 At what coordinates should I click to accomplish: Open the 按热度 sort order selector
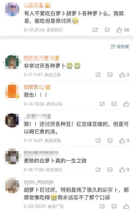click(x=120, y=47)
